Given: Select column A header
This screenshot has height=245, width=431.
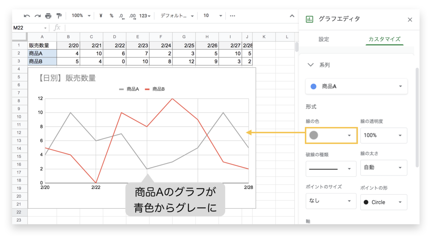Looking at the screenshot, I should click(x=42, y=37).
